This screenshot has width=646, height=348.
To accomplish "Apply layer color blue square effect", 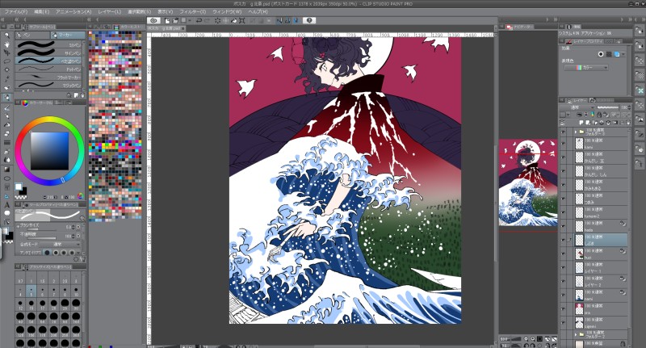I will click(x=617, y=54).
